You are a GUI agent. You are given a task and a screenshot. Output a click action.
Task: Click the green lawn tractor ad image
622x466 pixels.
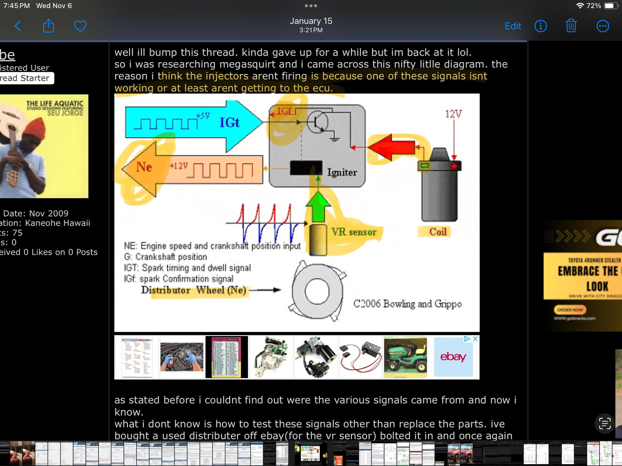point(405,357)
